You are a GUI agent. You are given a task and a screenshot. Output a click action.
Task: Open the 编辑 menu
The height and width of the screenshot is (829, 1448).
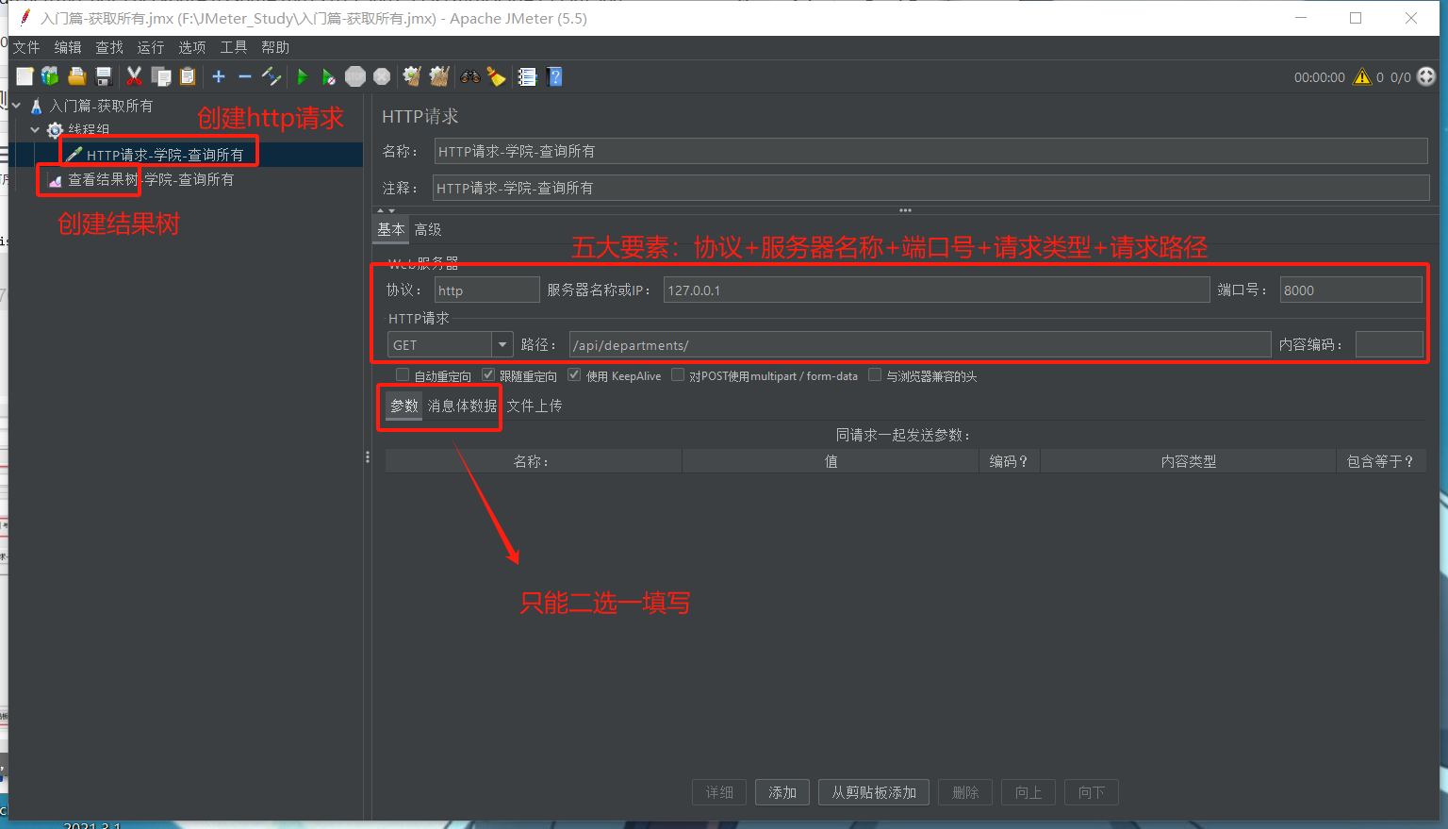(68, 47)
